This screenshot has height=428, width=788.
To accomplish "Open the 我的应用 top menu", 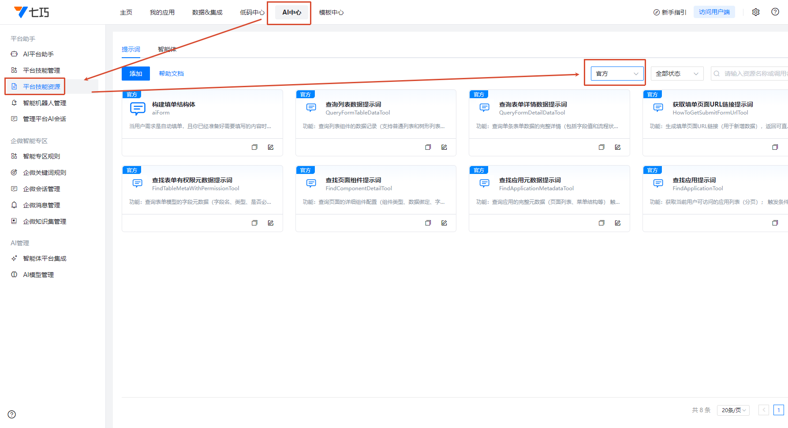I will pyautogui.click(x=162, y=12).
